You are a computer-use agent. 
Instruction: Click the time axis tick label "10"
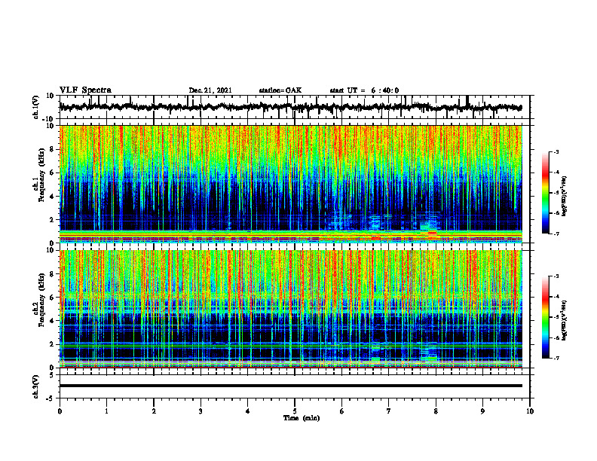point(530,411)
